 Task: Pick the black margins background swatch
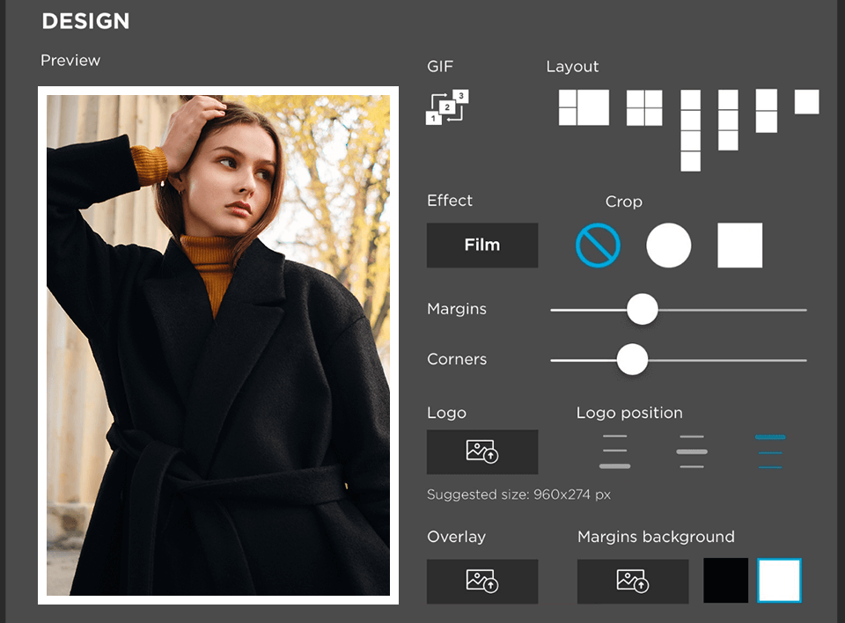pos(725,581)
